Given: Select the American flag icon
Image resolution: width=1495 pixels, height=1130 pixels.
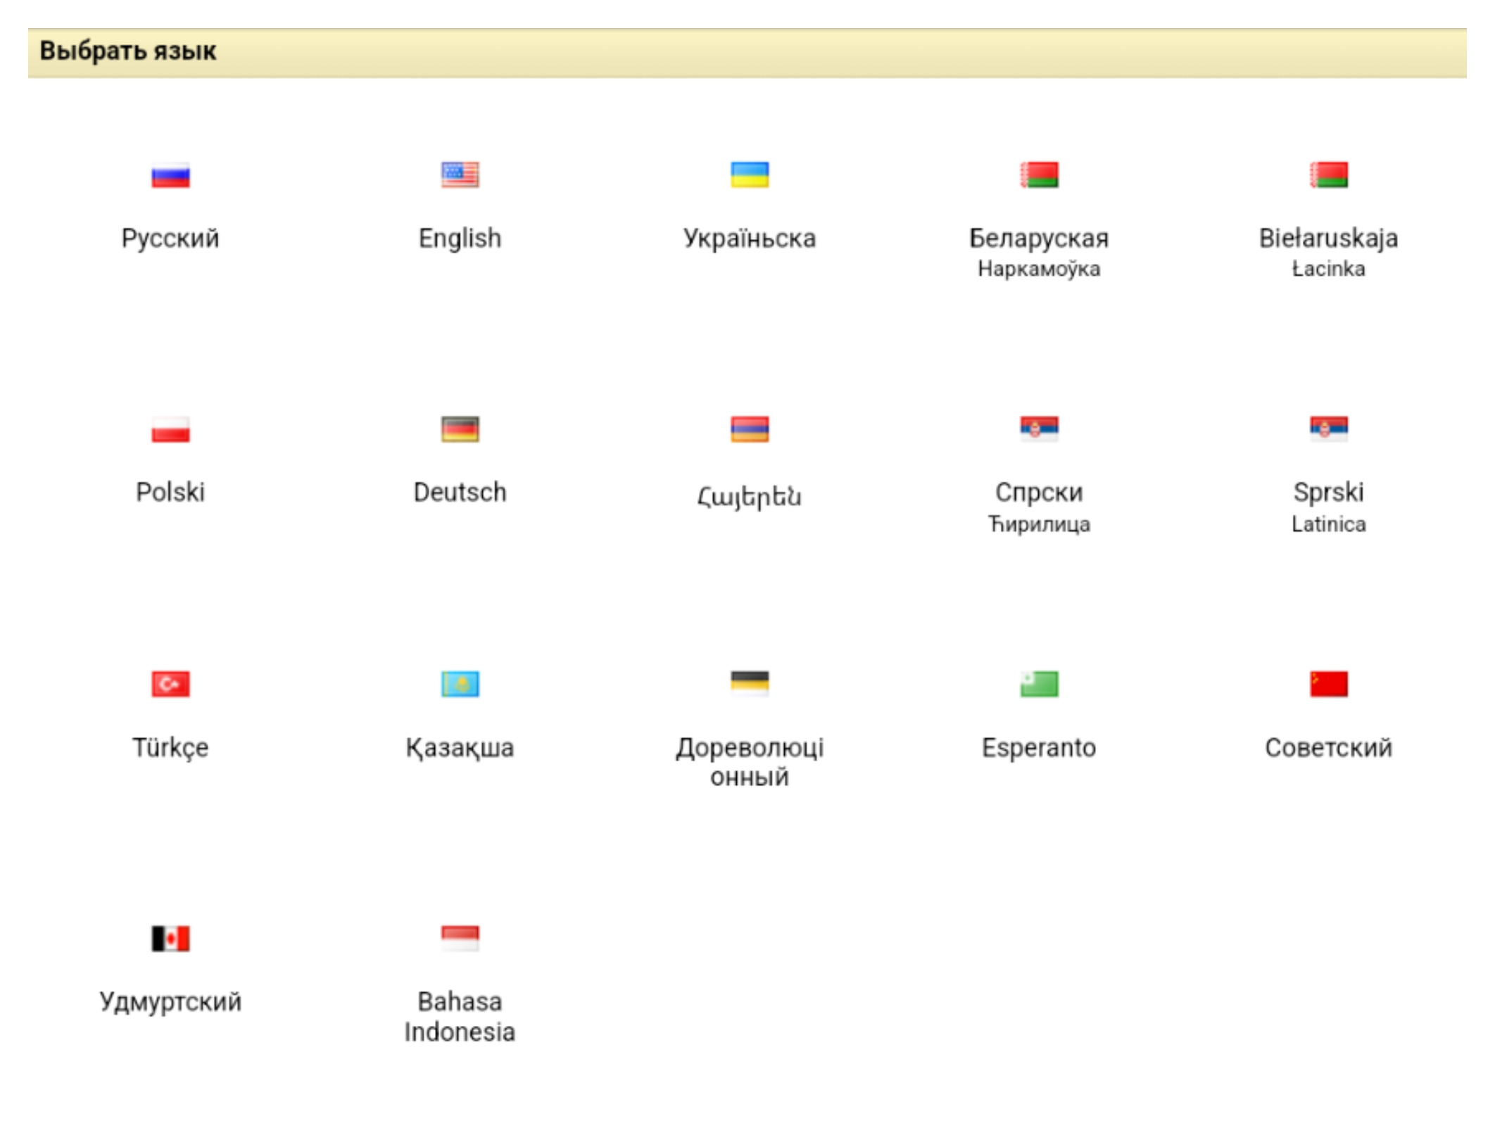Looking at the screenshot, I should click(460, 175).
